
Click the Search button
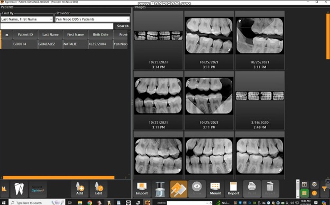pos(123,26)
